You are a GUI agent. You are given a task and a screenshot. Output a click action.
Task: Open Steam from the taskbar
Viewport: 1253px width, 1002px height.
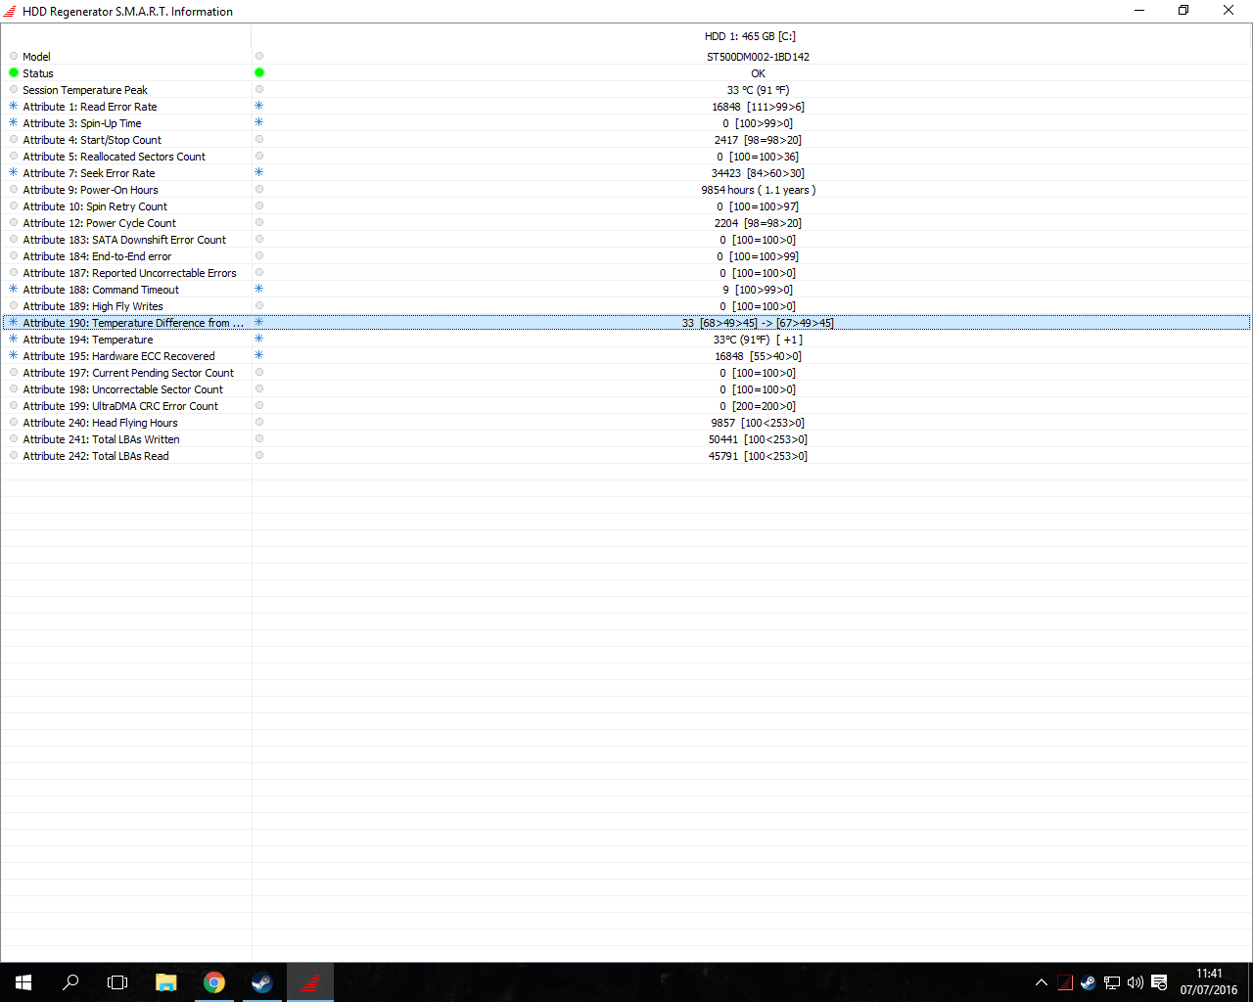pyautogui.click(x=261, y=981)
